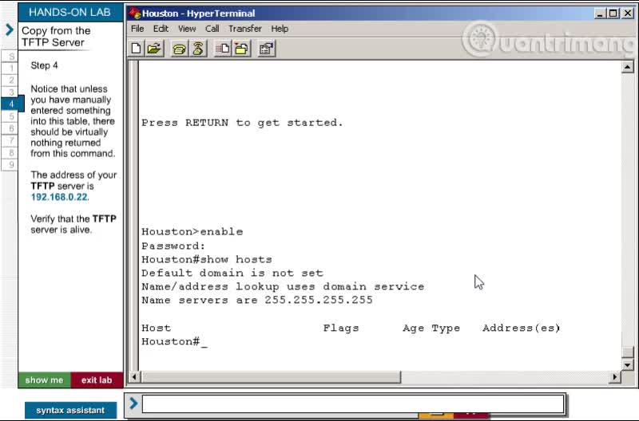Go to lab step 8
The image size is (639, 421).
pos(10,152)
